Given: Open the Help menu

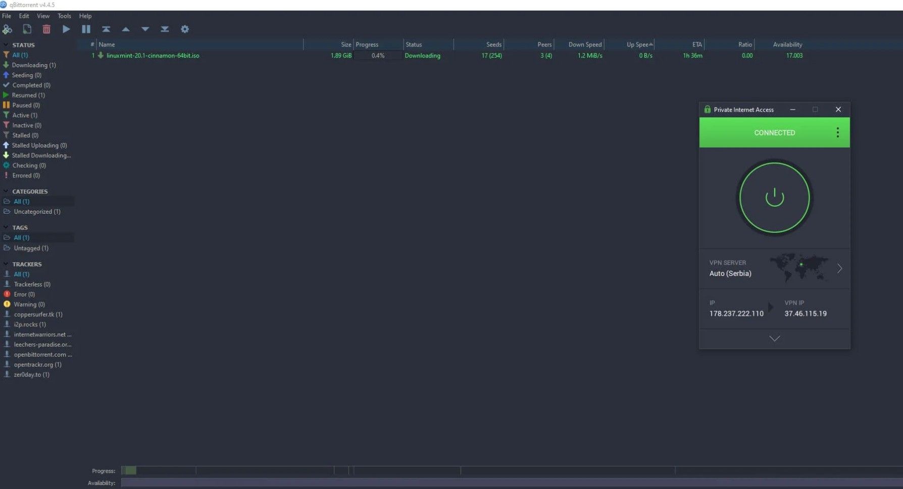Looking at the screenshot, I should pos(85,16).
